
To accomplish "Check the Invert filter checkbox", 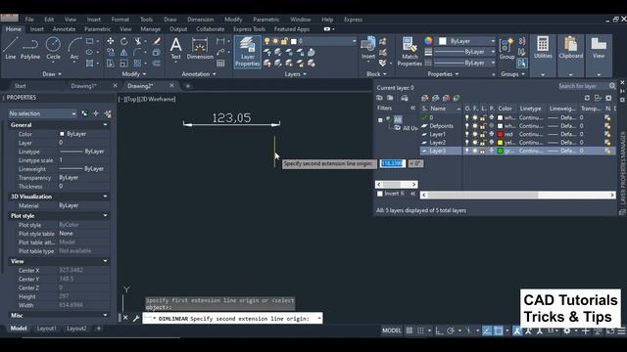I will 380,194.
